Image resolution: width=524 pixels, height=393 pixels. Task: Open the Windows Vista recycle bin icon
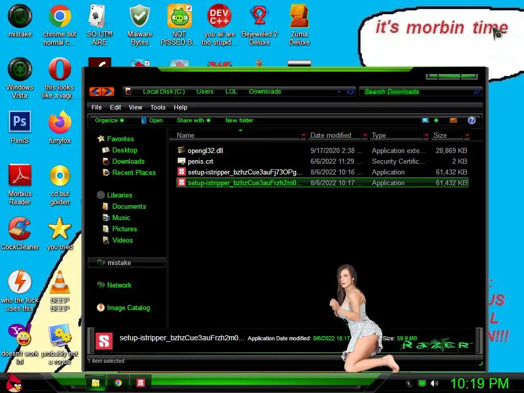[x=20, y=78]
